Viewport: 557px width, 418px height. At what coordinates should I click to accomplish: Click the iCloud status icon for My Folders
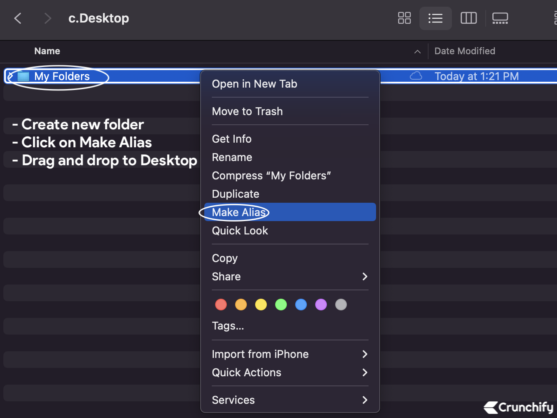pyautogui.click(x=416, y=76)
